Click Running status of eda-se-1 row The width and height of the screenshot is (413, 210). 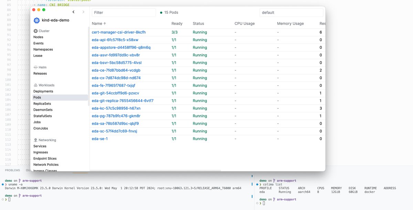click(x=200, y=139)
